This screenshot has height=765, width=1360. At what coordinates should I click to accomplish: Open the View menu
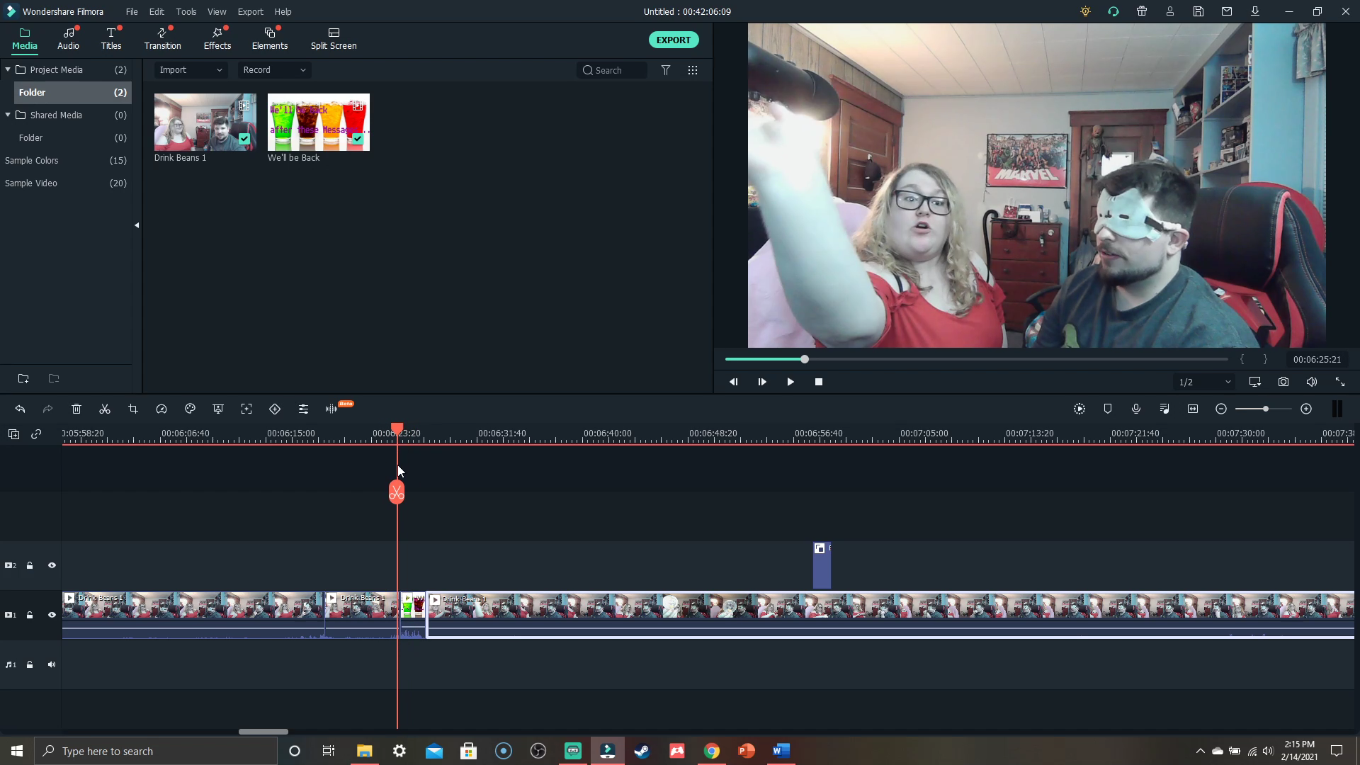tap(217, 11)
